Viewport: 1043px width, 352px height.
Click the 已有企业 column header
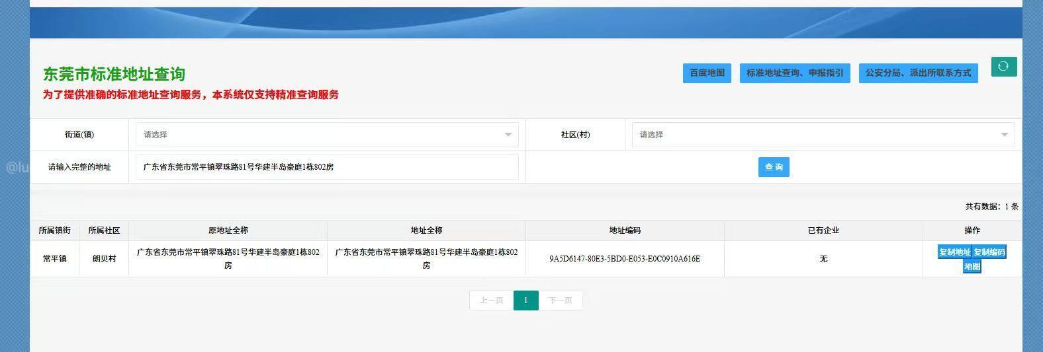pos(823,230)
